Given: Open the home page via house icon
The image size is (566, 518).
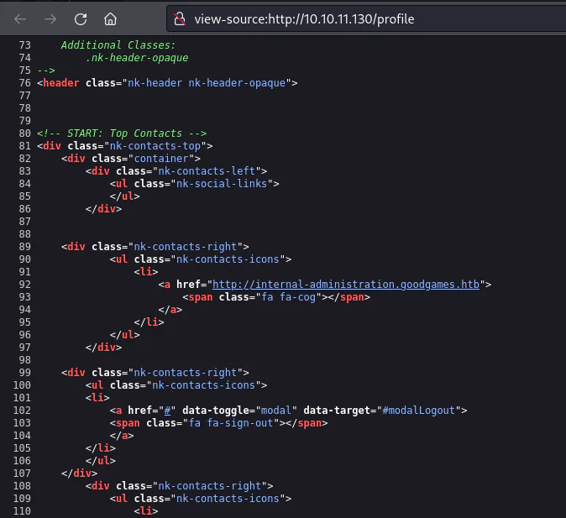Looking at the screenshot, I should pos(111,18).
